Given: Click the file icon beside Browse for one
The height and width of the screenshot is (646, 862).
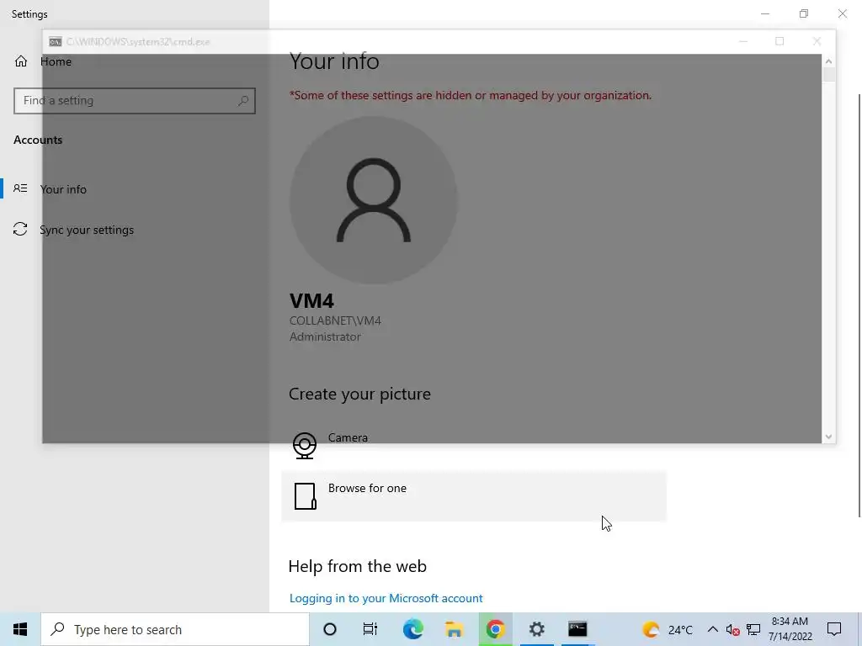Looking at the screenshot, I should pos(305,496).
